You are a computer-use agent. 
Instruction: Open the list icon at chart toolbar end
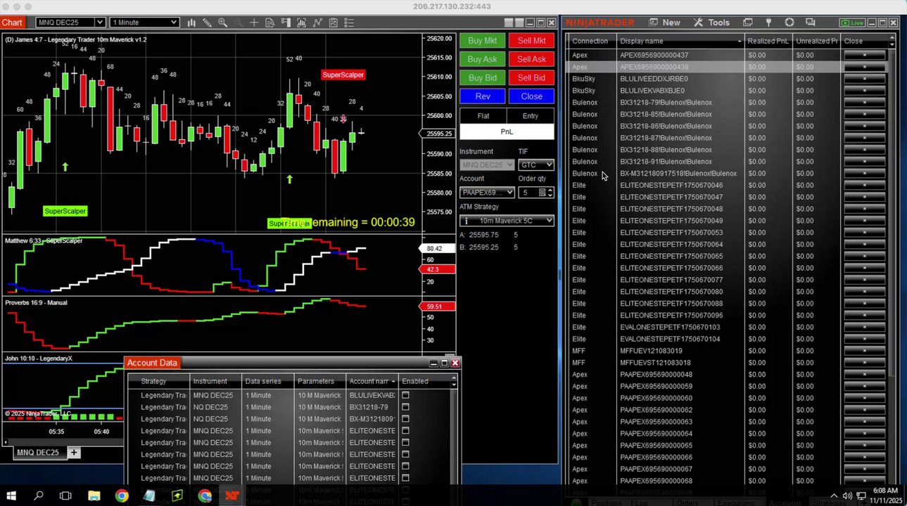349,22
